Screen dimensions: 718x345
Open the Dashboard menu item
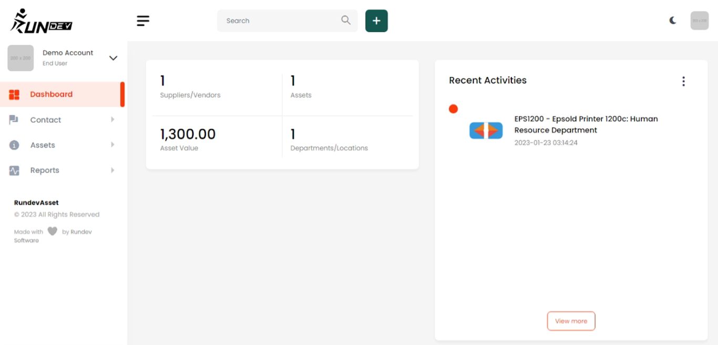pos(52,95)
